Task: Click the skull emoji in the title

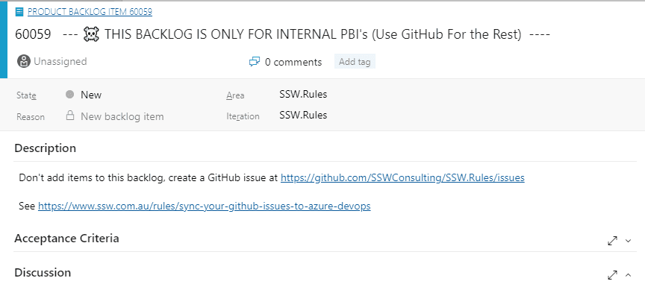Action: tap(91, 35)
